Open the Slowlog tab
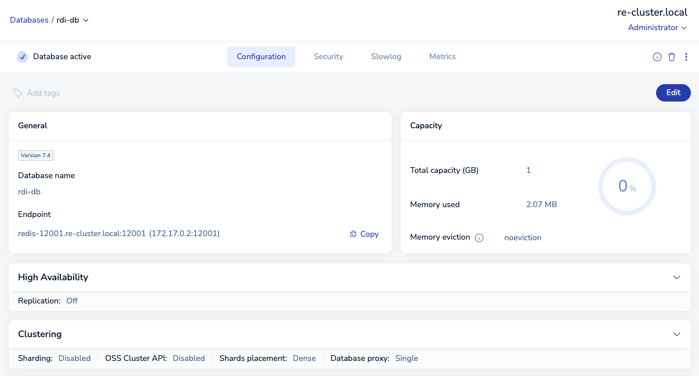 [x=386, y=57]
